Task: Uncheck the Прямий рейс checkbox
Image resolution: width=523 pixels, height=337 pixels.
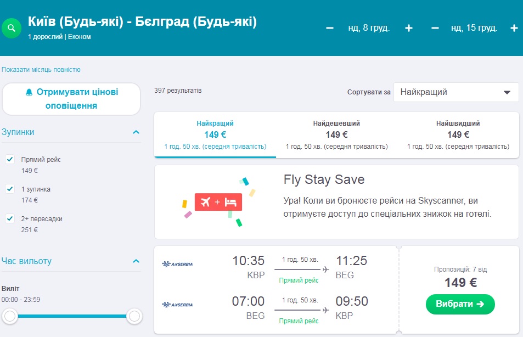Action: [10, 159]
